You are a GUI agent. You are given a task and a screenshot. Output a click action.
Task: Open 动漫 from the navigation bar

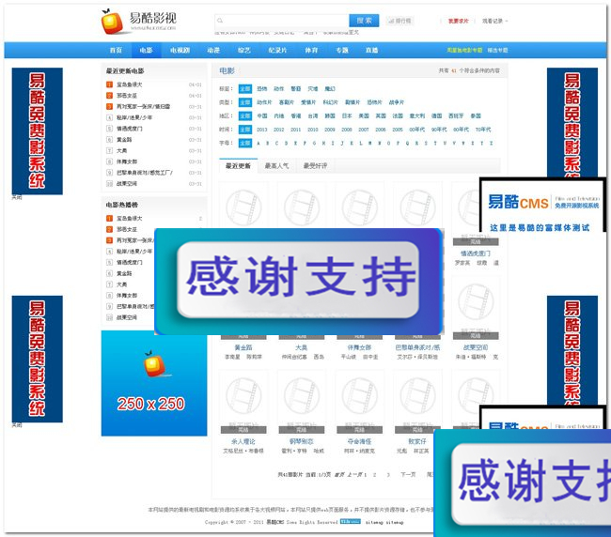tap(213, 50)
